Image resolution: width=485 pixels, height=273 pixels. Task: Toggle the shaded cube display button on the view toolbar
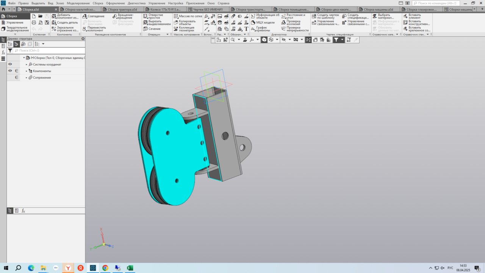pos(264,39)
